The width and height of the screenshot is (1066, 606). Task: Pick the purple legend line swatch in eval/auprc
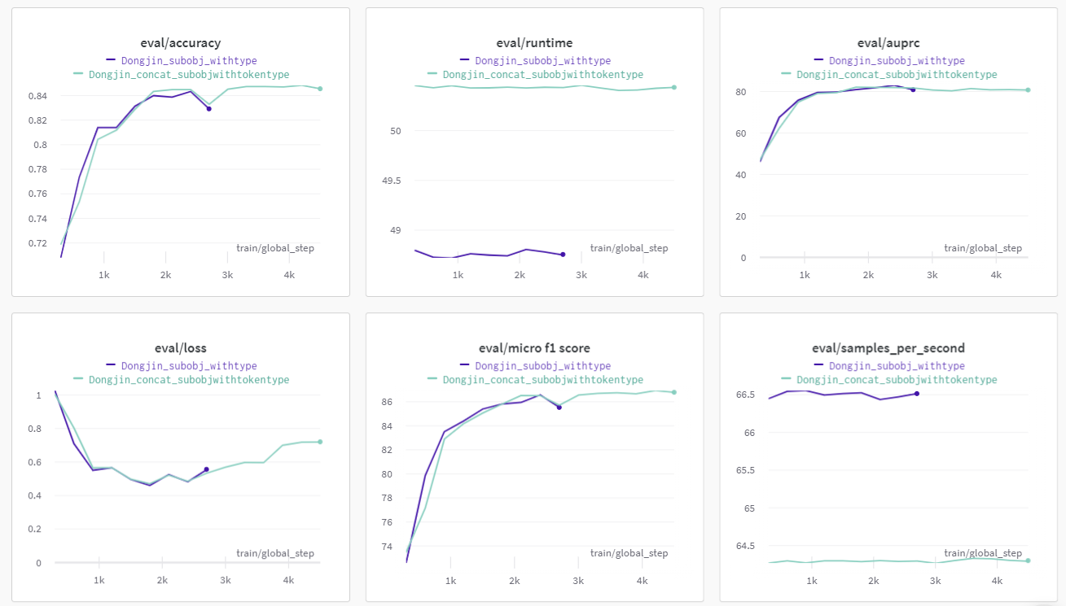tap(818, 60)
